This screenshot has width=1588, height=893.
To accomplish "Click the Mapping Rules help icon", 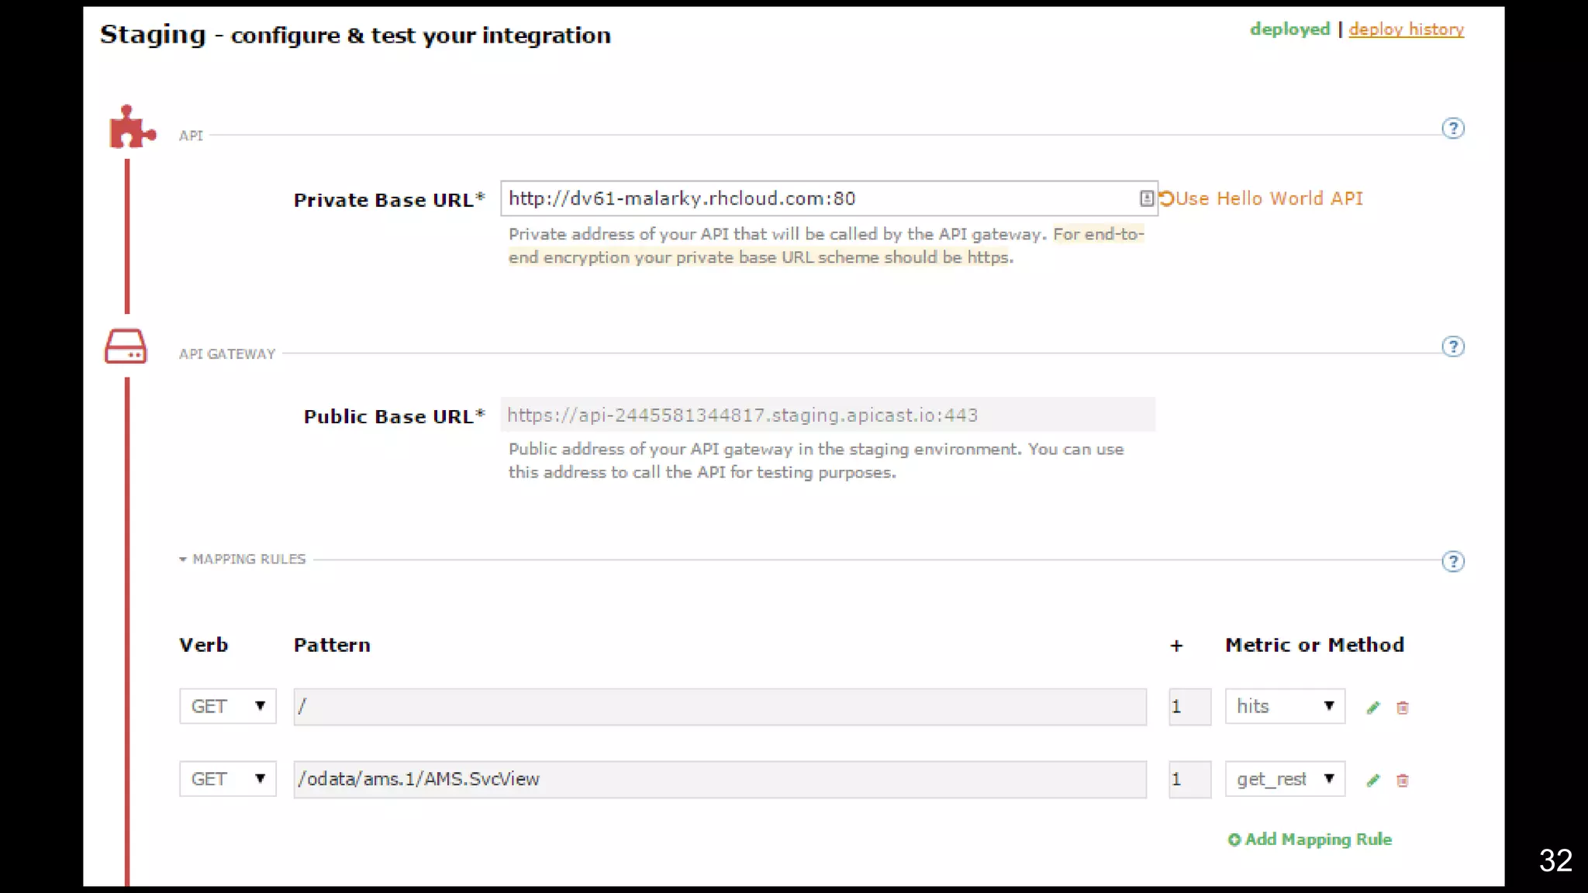I will [x=1452, y=562].
